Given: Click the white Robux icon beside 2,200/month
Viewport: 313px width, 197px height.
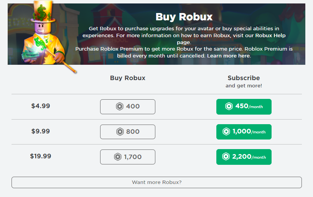Looking at the screenshot, I should [226, 157].
